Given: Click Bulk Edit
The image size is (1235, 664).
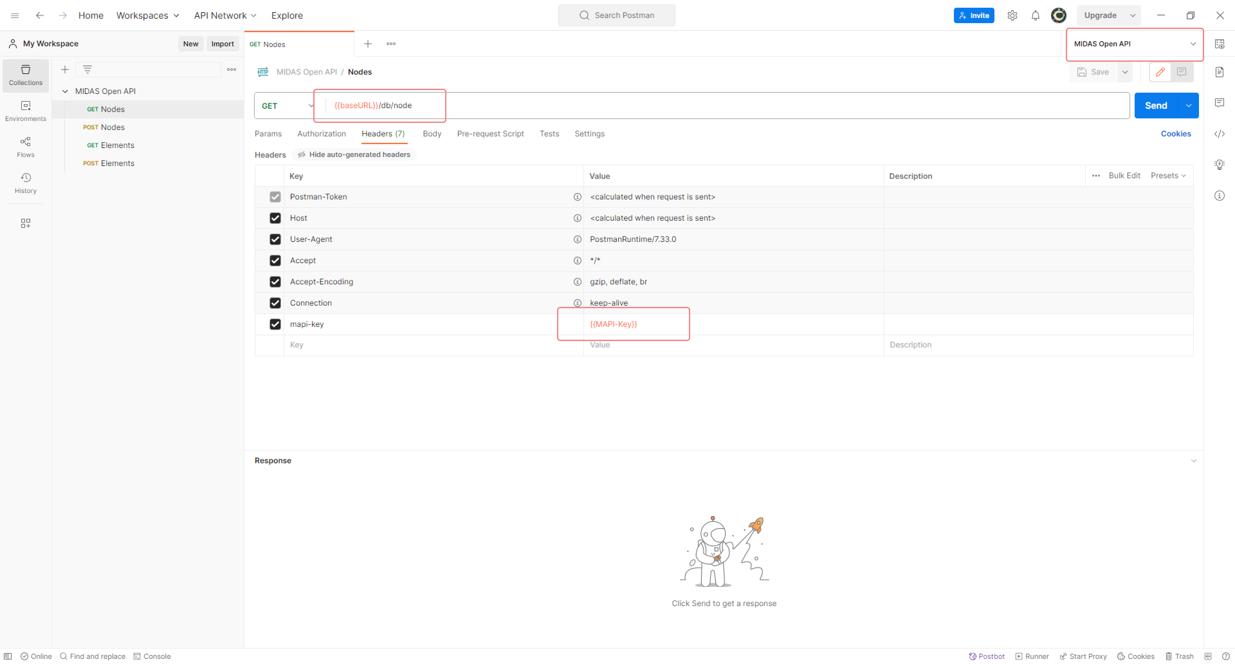Looking at the screenshot, I should point(1124,175).
